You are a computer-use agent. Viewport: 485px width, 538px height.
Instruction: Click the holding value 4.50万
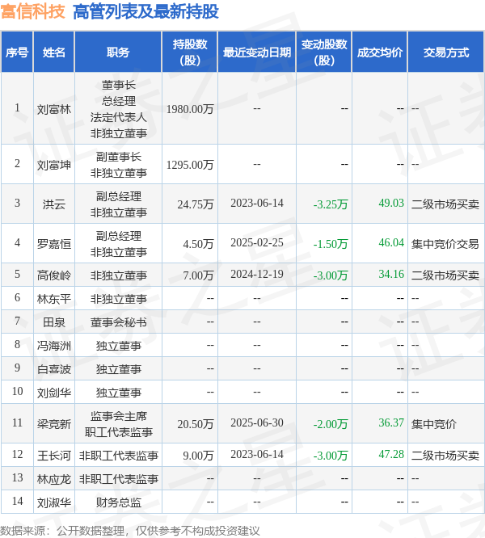click(x=198, y=244)
